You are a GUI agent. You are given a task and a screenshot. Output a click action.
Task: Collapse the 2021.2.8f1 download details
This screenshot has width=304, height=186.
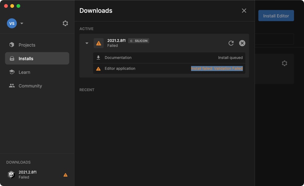tap(87, 43)
